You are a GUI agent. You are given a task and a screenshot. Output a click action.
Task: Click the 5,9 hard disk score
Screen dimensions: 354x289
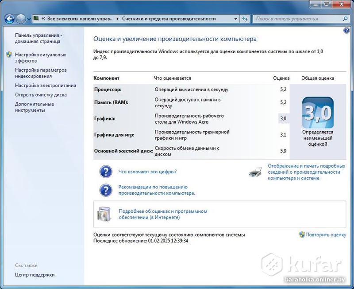(x=283, y=151)
